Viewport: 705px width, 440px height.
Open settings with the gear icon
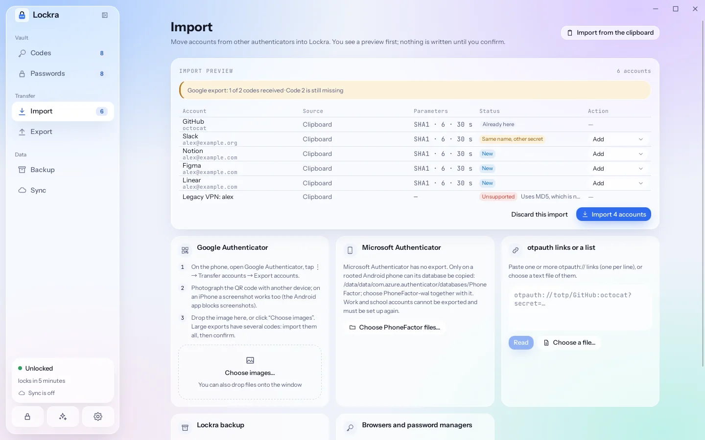point(98,417)
